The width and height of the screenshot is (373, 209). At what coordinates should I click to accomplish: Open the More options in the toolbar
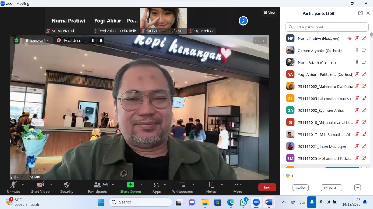pos(238,188)
